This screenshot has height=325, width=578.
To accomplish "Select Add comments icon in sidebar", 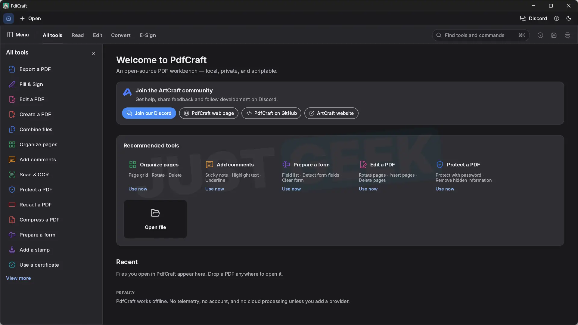I will 12,159.
